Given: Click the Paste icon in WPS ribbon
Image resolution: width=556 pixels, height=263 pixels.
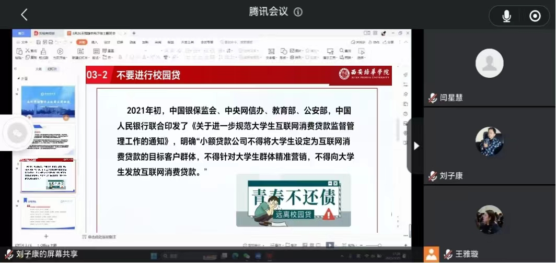Looking at the screenshot, I should 20,51.
